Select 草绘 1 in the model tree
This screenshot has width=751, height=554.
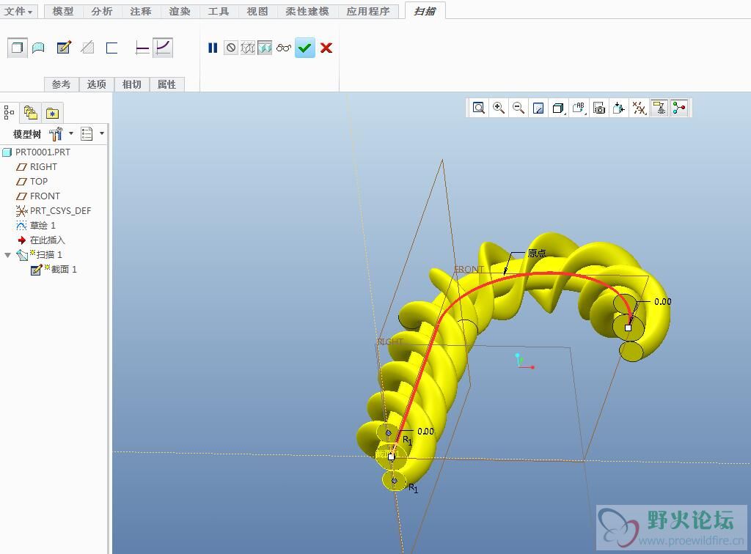pyautogui.click(x=36, y=225)
